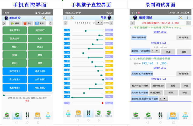Click the Ch001 fader slider handle
This screenshot has width=193, height=126.
click(x=86, y=31)
